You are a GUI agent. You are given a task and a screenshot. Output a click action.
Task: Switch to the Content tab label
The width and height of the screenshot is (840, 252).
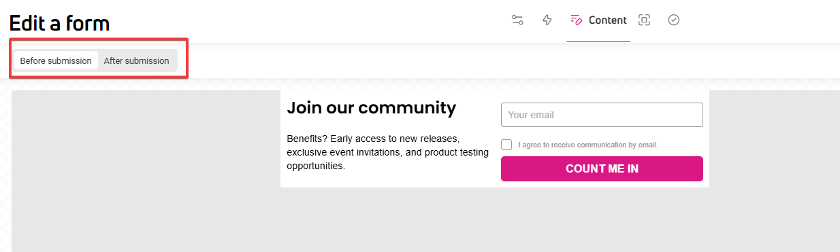[608, 20]
